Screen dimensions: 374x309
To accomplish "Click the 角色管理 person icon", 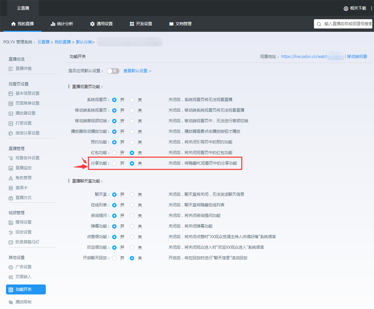I will tap(11, 178).
